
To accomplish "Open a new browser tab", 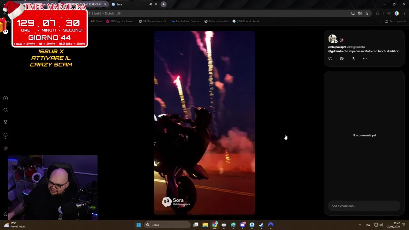I will (x=164, y=4).
